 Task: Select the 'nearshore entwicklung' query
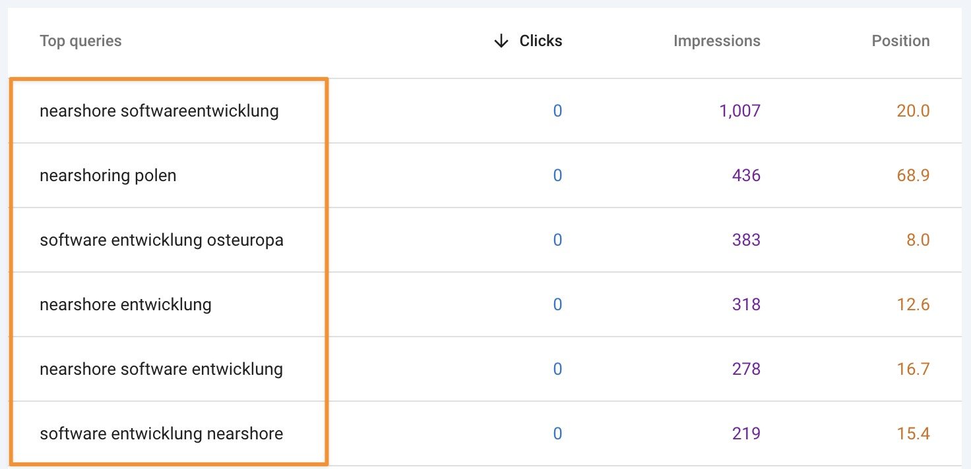[x=125, y=305]
